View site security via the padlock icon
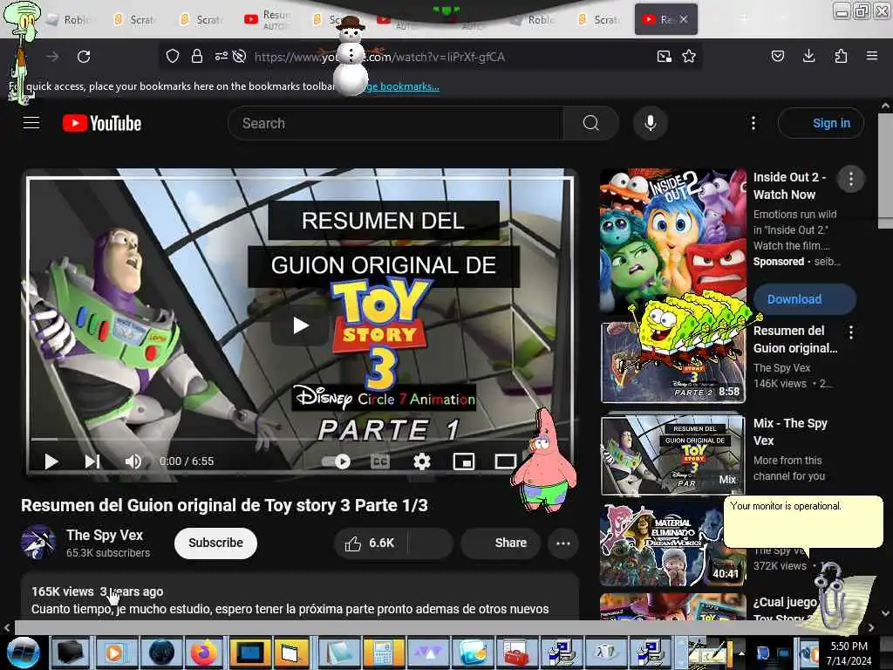This screenshot has height=670, width=893. point(197,56)
